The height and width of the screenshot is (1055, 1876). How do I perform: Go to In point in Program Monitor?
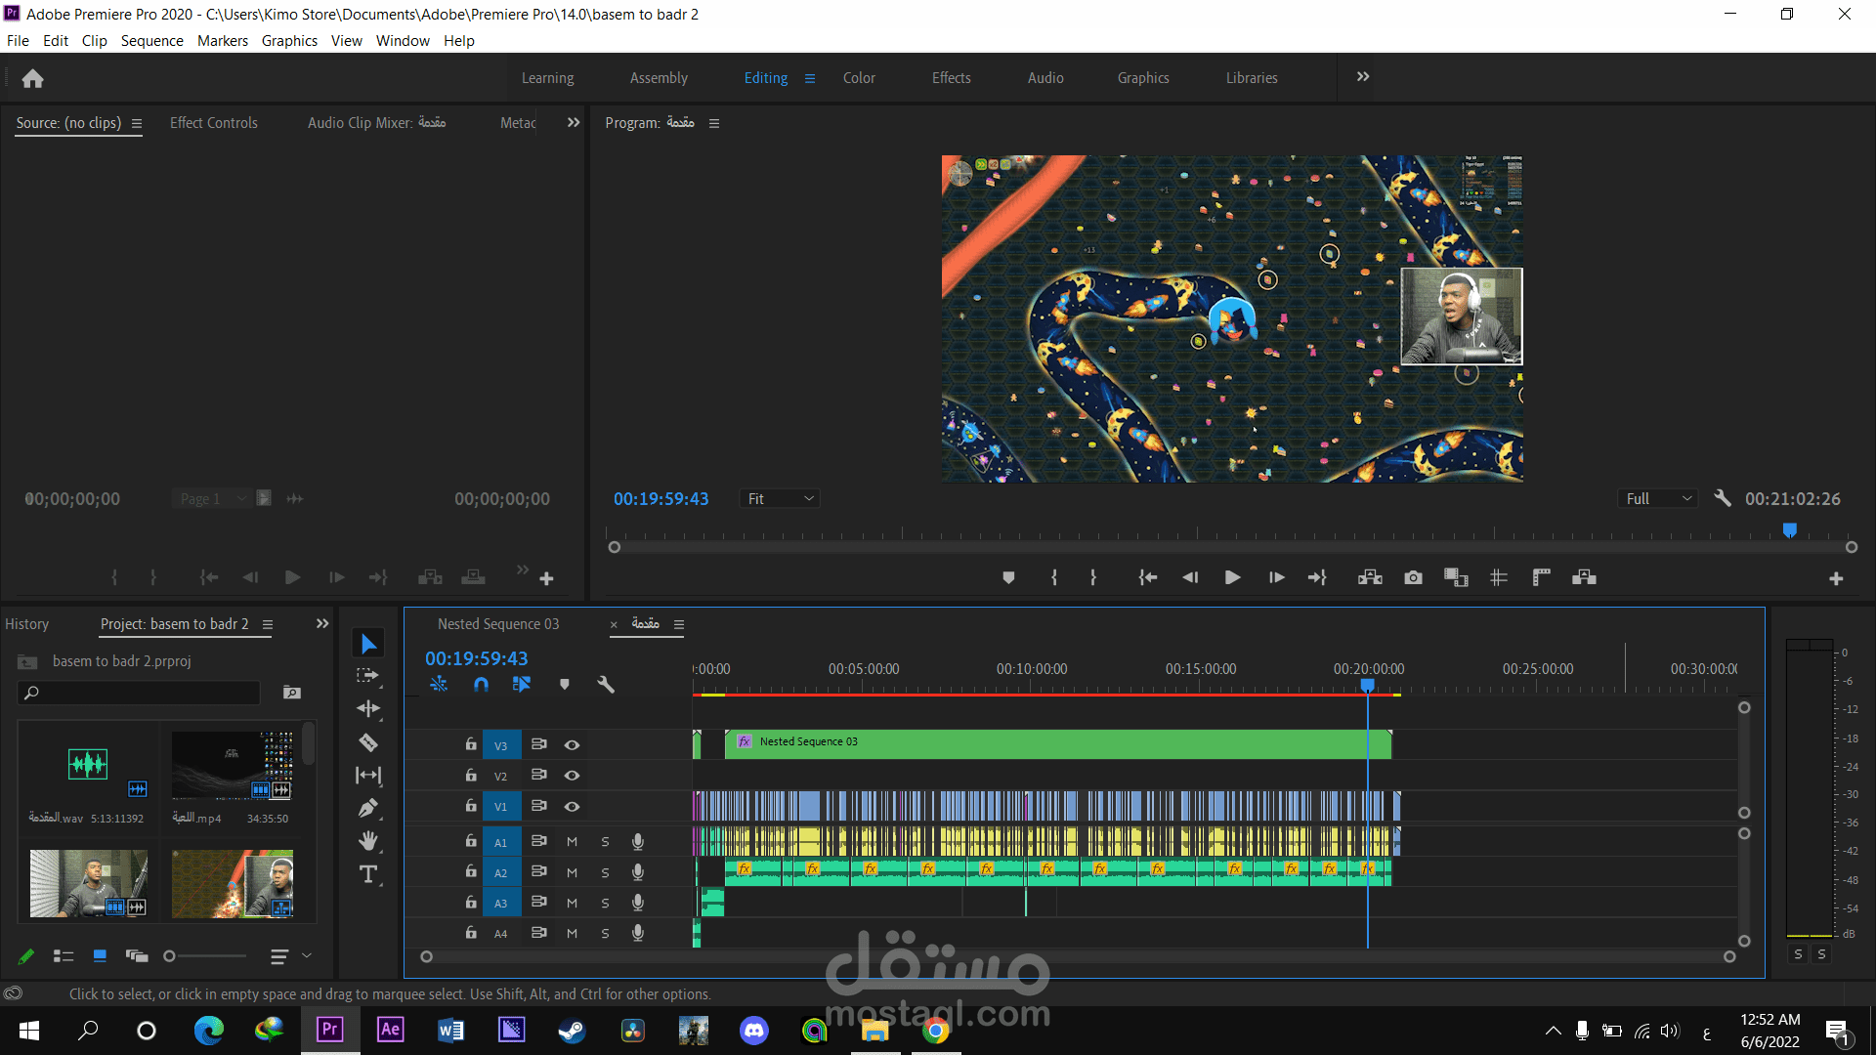(1148, 578)
